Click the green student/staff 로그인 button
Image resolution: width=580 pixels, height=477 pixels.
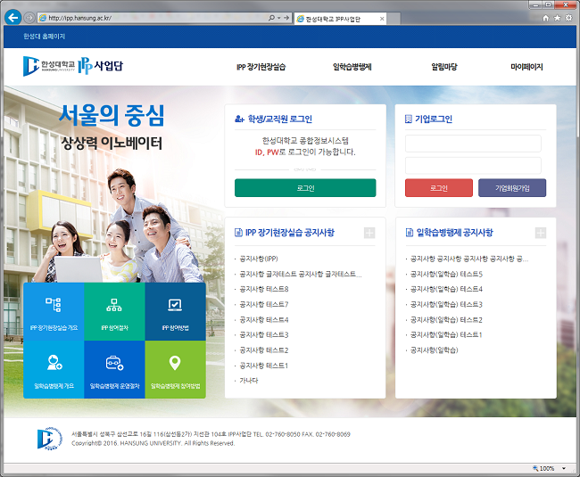point(305,188)
